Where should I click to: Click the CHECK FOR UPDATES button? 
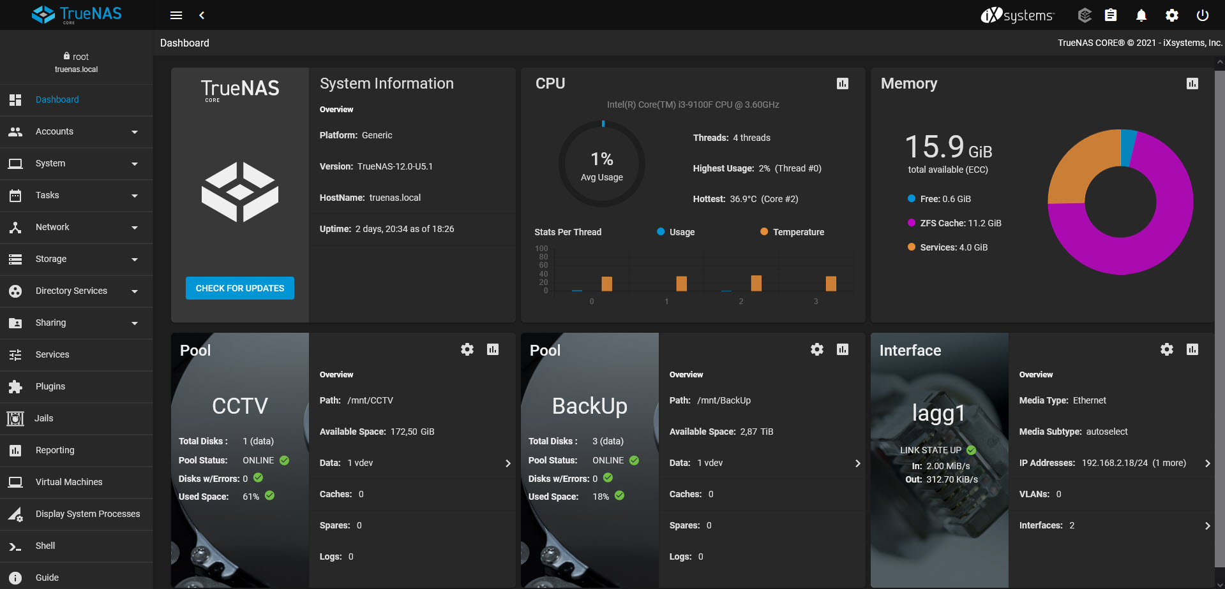[x=240, y=288]
